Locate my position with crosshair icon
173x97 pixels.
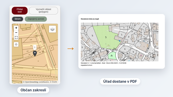pos(16,44)
